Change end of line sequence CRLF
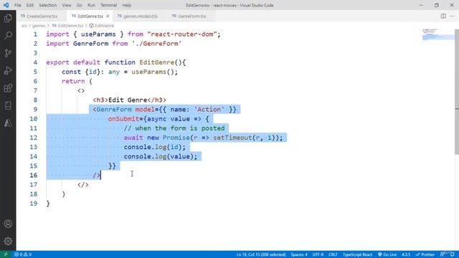Image resolution: width=459 pixels, height=258 pixels. tap(333, 254)
